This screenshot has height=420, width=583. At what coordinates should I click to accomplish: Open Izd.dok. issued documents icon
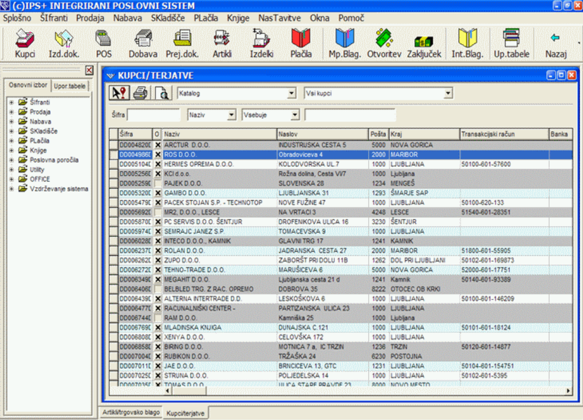tap(64, 38)
